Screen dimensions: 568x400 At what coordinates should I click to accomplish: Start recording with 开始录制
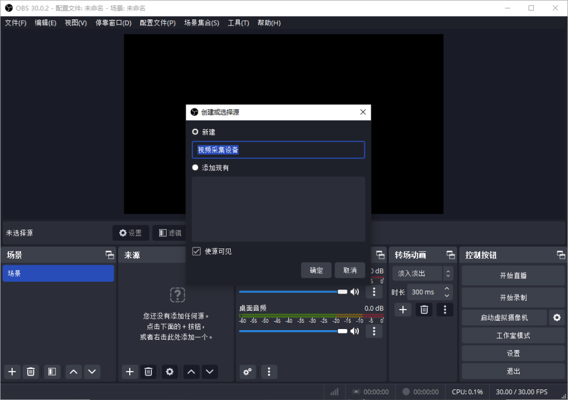(513, 297)
